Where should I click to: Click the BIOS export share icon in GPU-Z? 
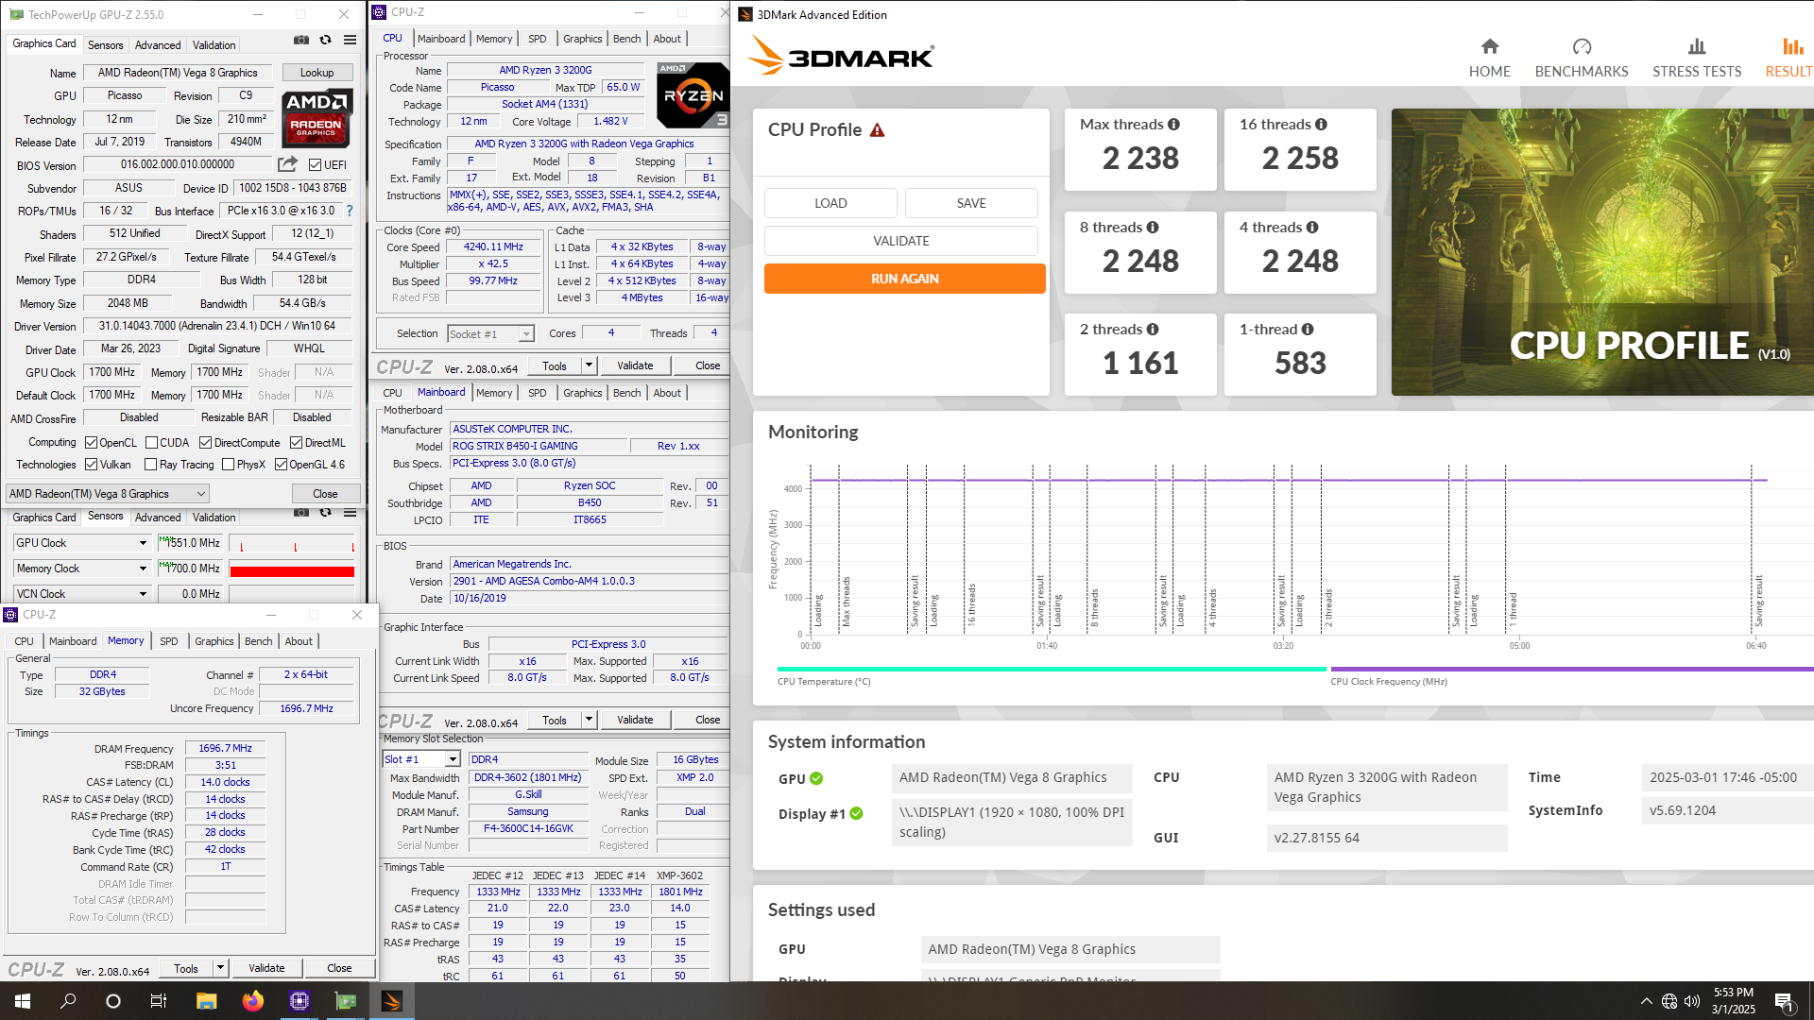[x=288, y=164]
